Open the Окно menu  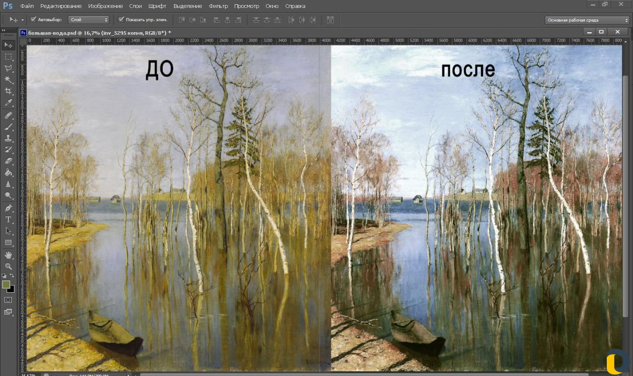272,6
